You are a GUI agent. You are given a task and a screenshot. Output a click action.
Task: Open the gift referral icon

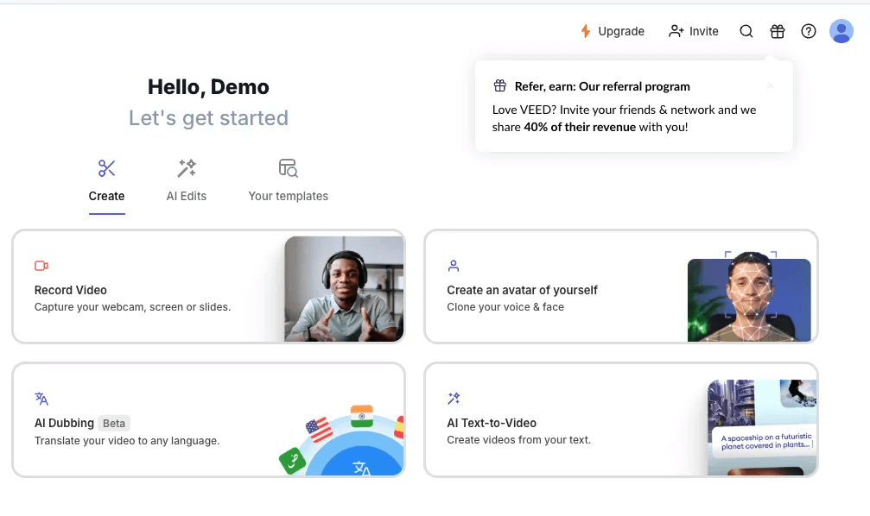[778, 31]
